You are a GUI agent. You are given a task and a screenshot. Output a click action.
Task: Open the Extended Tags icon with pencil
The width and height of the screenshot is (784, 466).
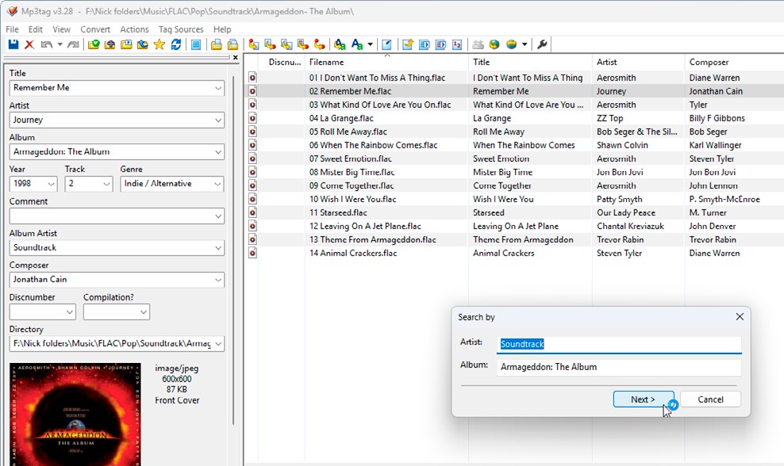386,44
